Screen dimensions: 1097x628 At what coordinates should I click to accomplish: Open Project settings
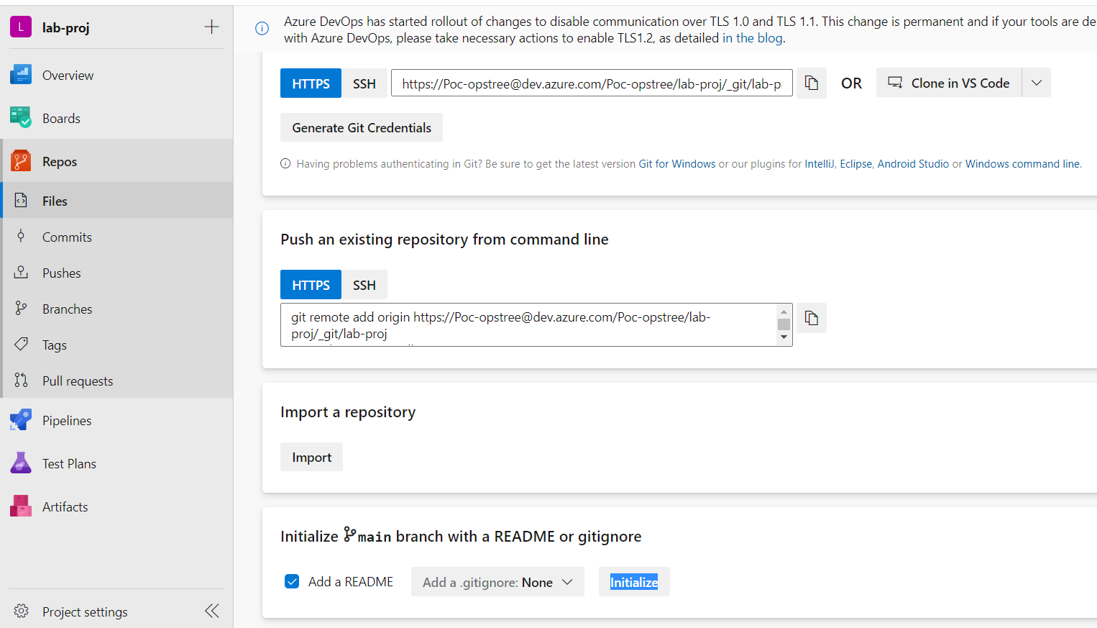coord(85,611)
